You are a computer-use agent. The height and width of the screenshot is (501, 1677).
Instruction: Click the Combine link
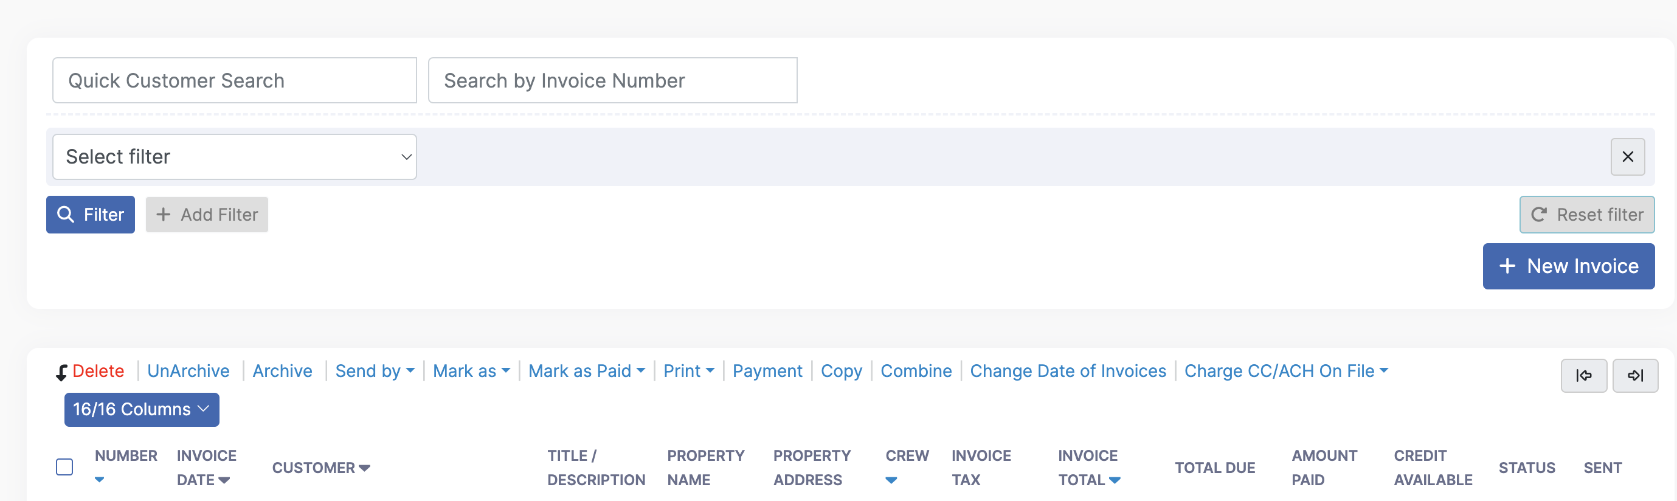(915, 371)
